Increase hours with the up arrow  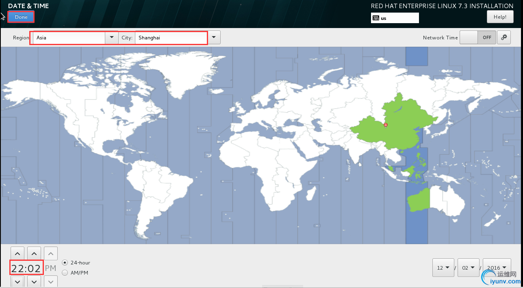click(17, 253)
